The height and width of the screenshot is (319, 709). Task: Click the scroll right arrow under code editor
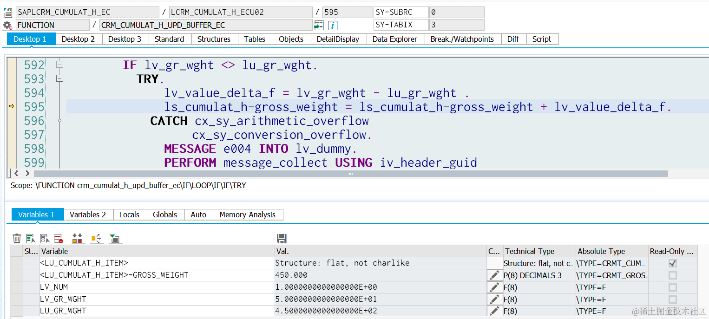point(27,174)
